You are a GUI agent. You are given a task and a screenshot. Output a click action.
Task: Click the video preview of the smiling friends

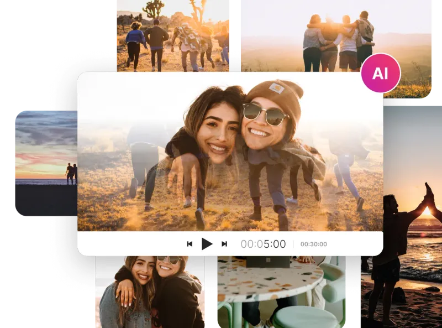(x=232, y=155)
